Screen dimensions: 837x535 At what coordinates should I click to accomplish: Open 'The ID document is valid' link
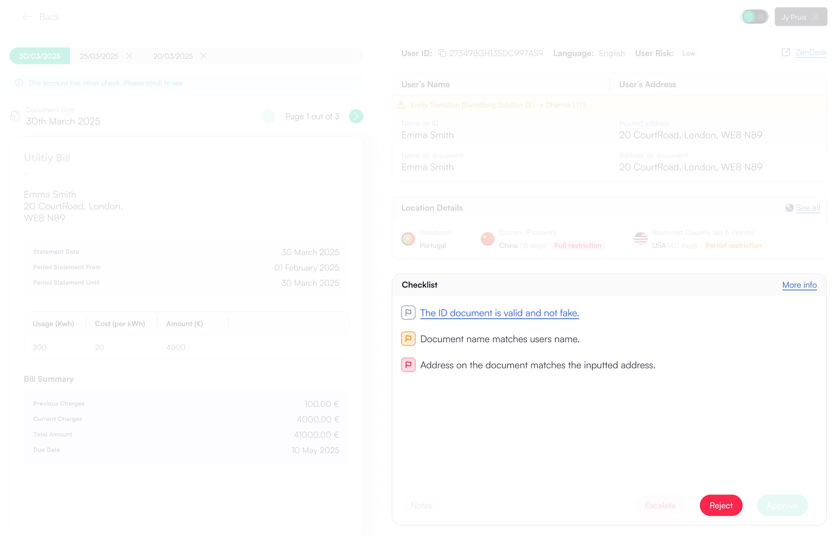point(499,313)
